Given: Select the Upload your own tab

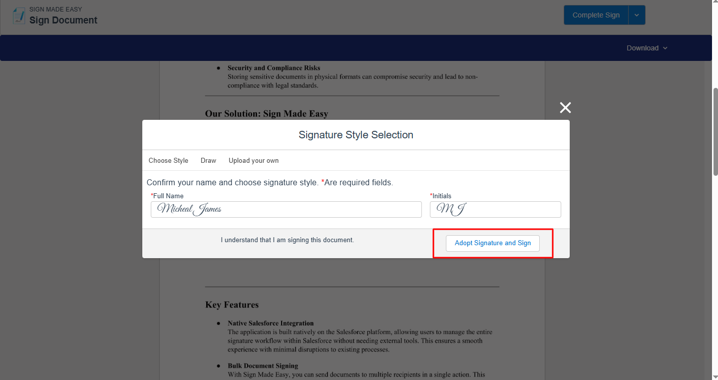Looking at the screenshot, I should pos(254,160).
